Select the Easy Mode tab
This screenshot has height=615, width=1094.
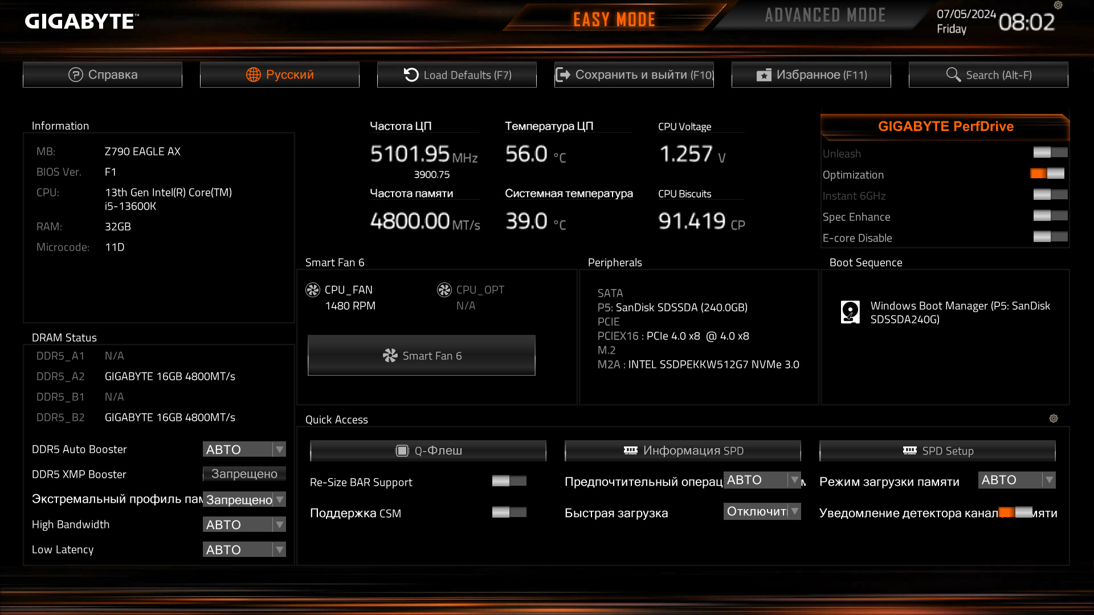coord(614,19)
